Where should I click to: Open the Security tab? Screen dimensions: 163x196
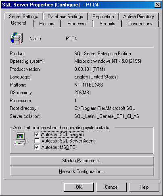107,24
